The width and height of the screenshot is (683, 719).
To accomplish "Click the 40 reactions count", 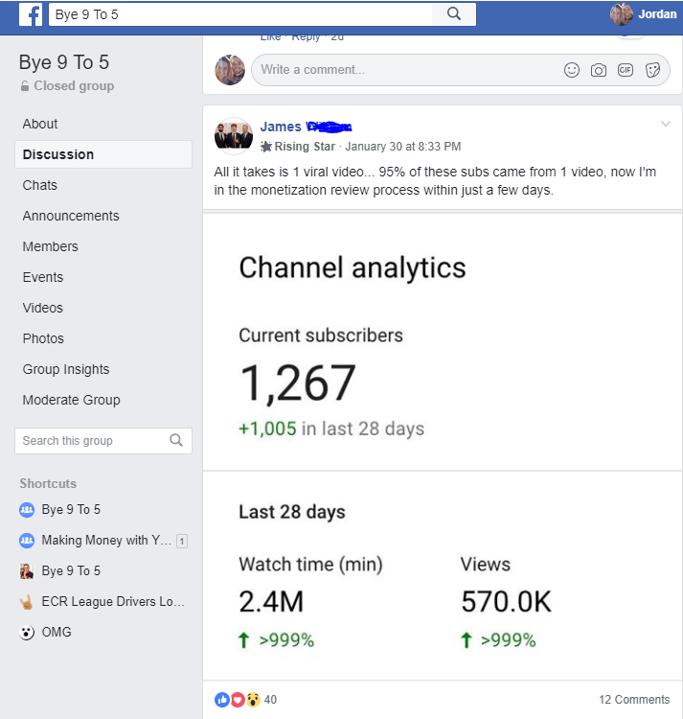I will click(270, 700).
